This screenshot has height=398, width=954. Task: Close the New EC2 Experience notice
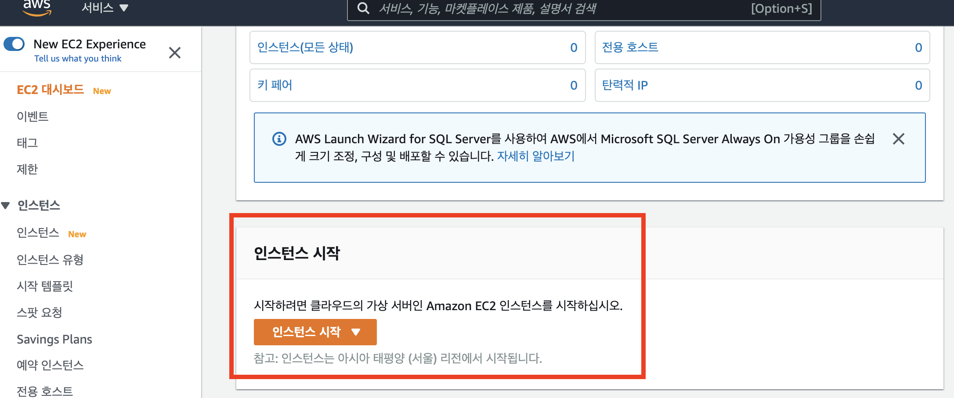click(x=175, y=53)
